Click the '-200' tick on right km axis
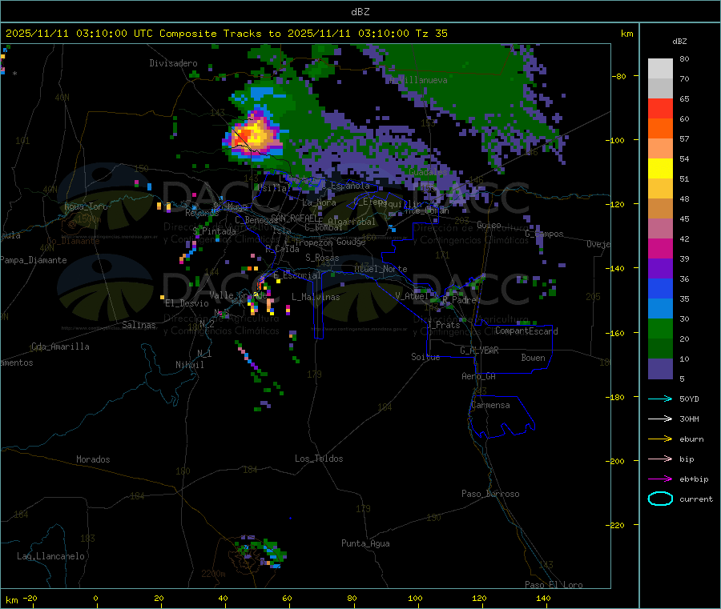Viewport: 721px width, 609px height. click(617, 461)
